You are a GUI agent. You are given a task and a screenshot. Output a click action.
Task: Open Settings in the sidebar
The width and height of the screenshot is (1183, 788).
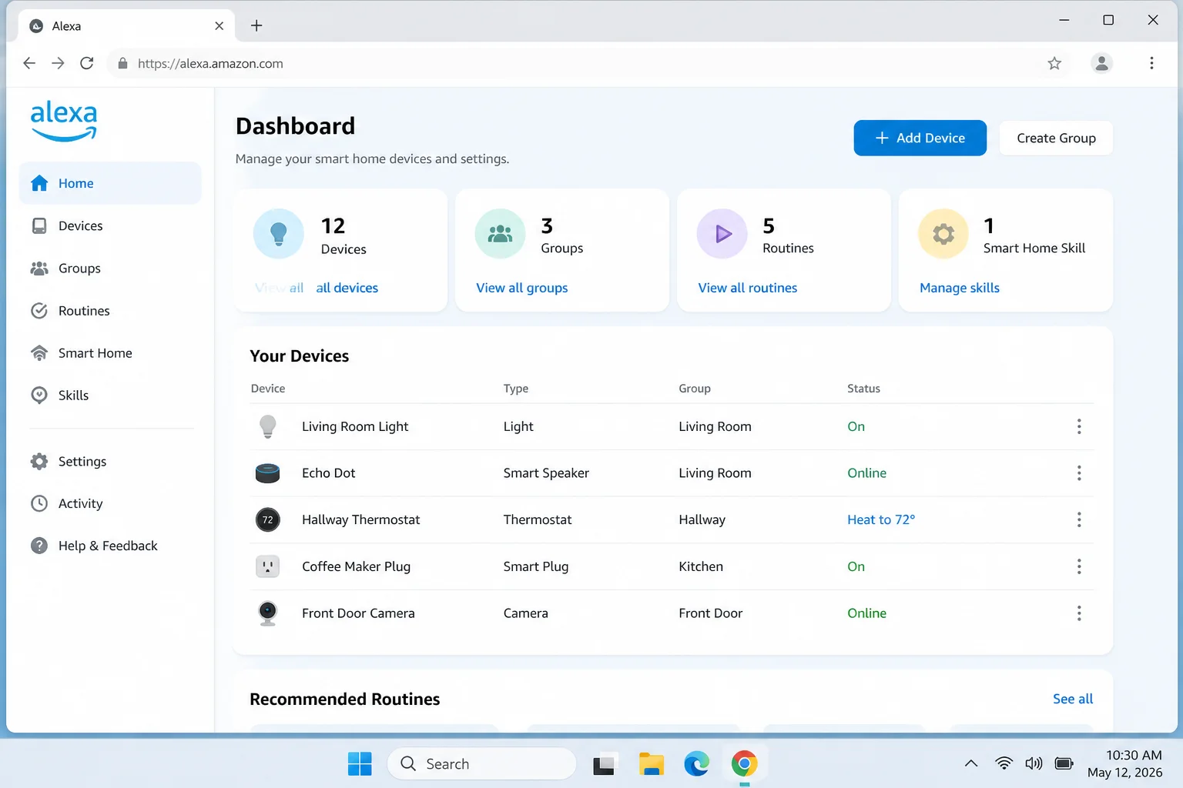point(110,462)
